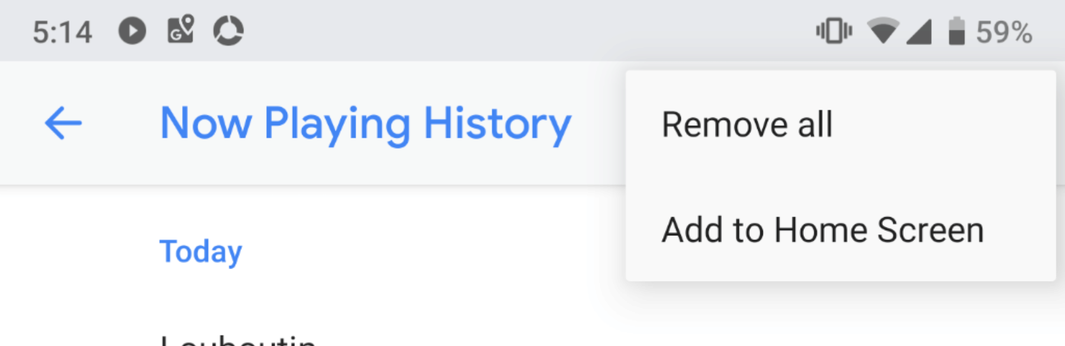Tap blank list area left of "Today" header

(78, 251)
